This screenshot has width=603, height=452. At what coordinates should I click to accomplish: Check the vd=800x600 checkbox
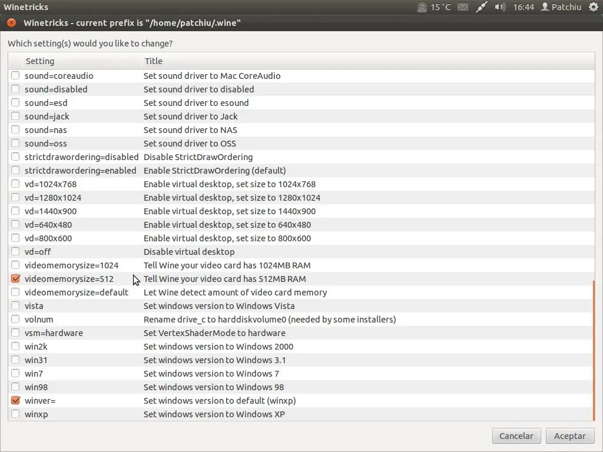tap(15, 238)
